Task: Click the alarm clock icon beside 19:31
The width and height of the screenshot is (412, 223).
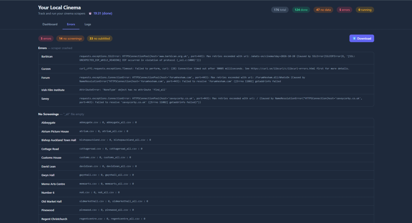Action: click(x=90, y=14)
